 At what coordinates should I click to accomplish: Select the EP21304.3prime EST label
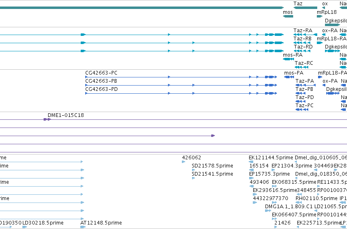[x=292, y=166]
